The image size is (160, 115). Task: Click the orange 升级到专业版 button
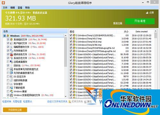click(x=15, y=110)
